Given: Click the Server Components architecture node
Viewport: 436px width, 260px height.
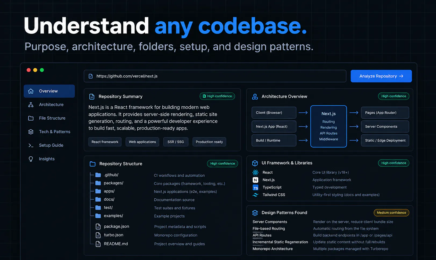Looking at the screenshot, I should (x=385, y=127).
